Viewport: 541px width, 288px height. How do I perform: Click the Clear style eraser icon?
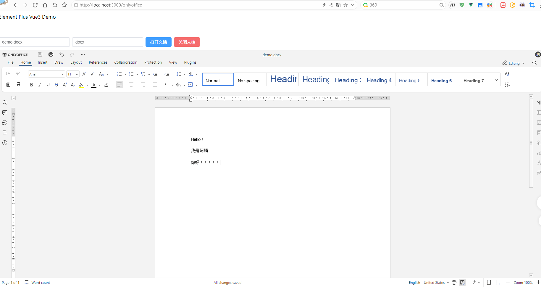coord(106,85)
